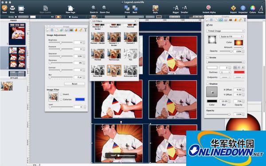Toggle the Stroke checkbox in inspector
This screenshot has width=266, height=166.
pyautogui.click(x=207, y=58)
